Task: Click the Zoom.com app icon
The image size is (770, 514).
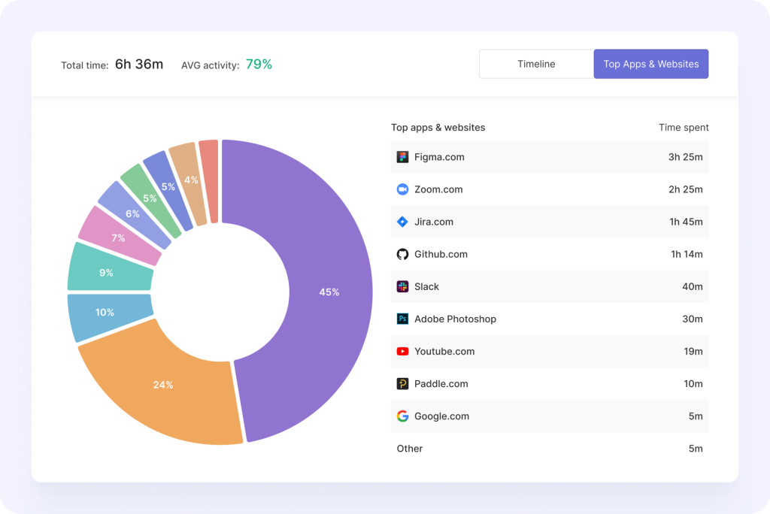Action: pyautogui.click(x=403, y=189)
